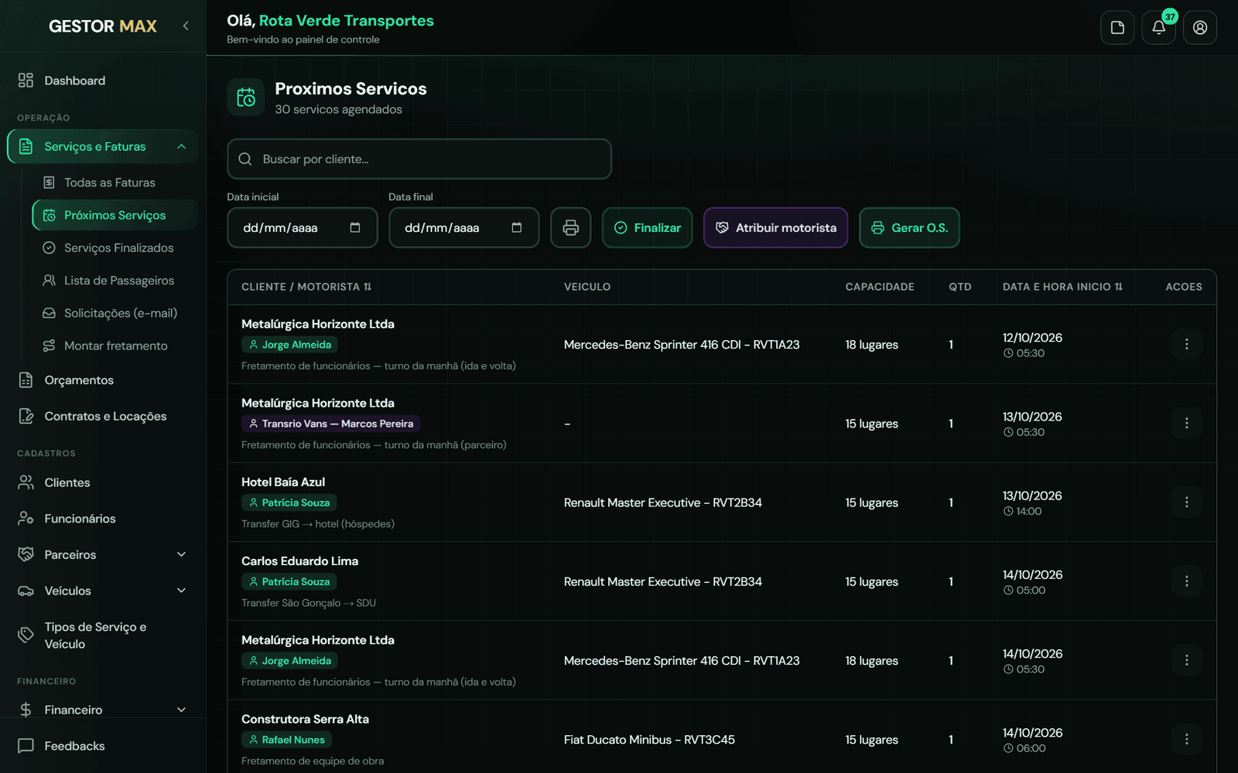Click the printer icon button
Viewport: 1238px width, 773px height.
tap(571, 228)
